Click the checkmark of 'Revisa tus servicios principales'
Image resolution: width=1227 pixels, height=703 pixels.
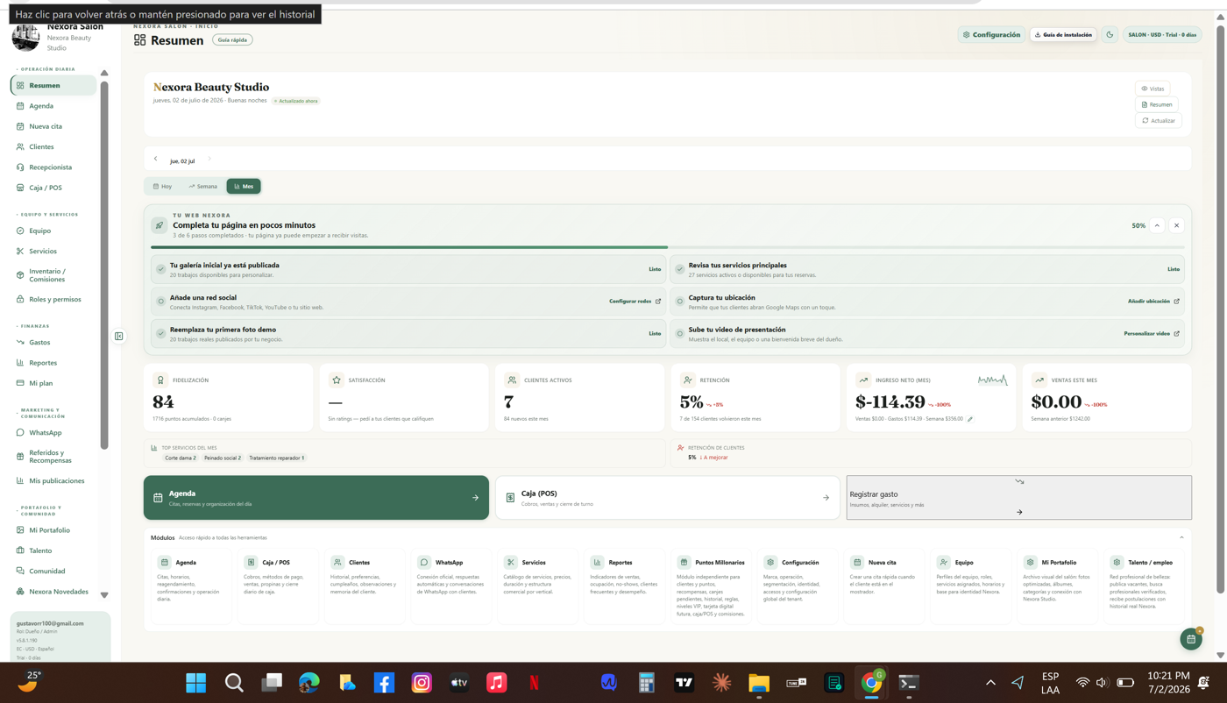click(x=680, y=269)
